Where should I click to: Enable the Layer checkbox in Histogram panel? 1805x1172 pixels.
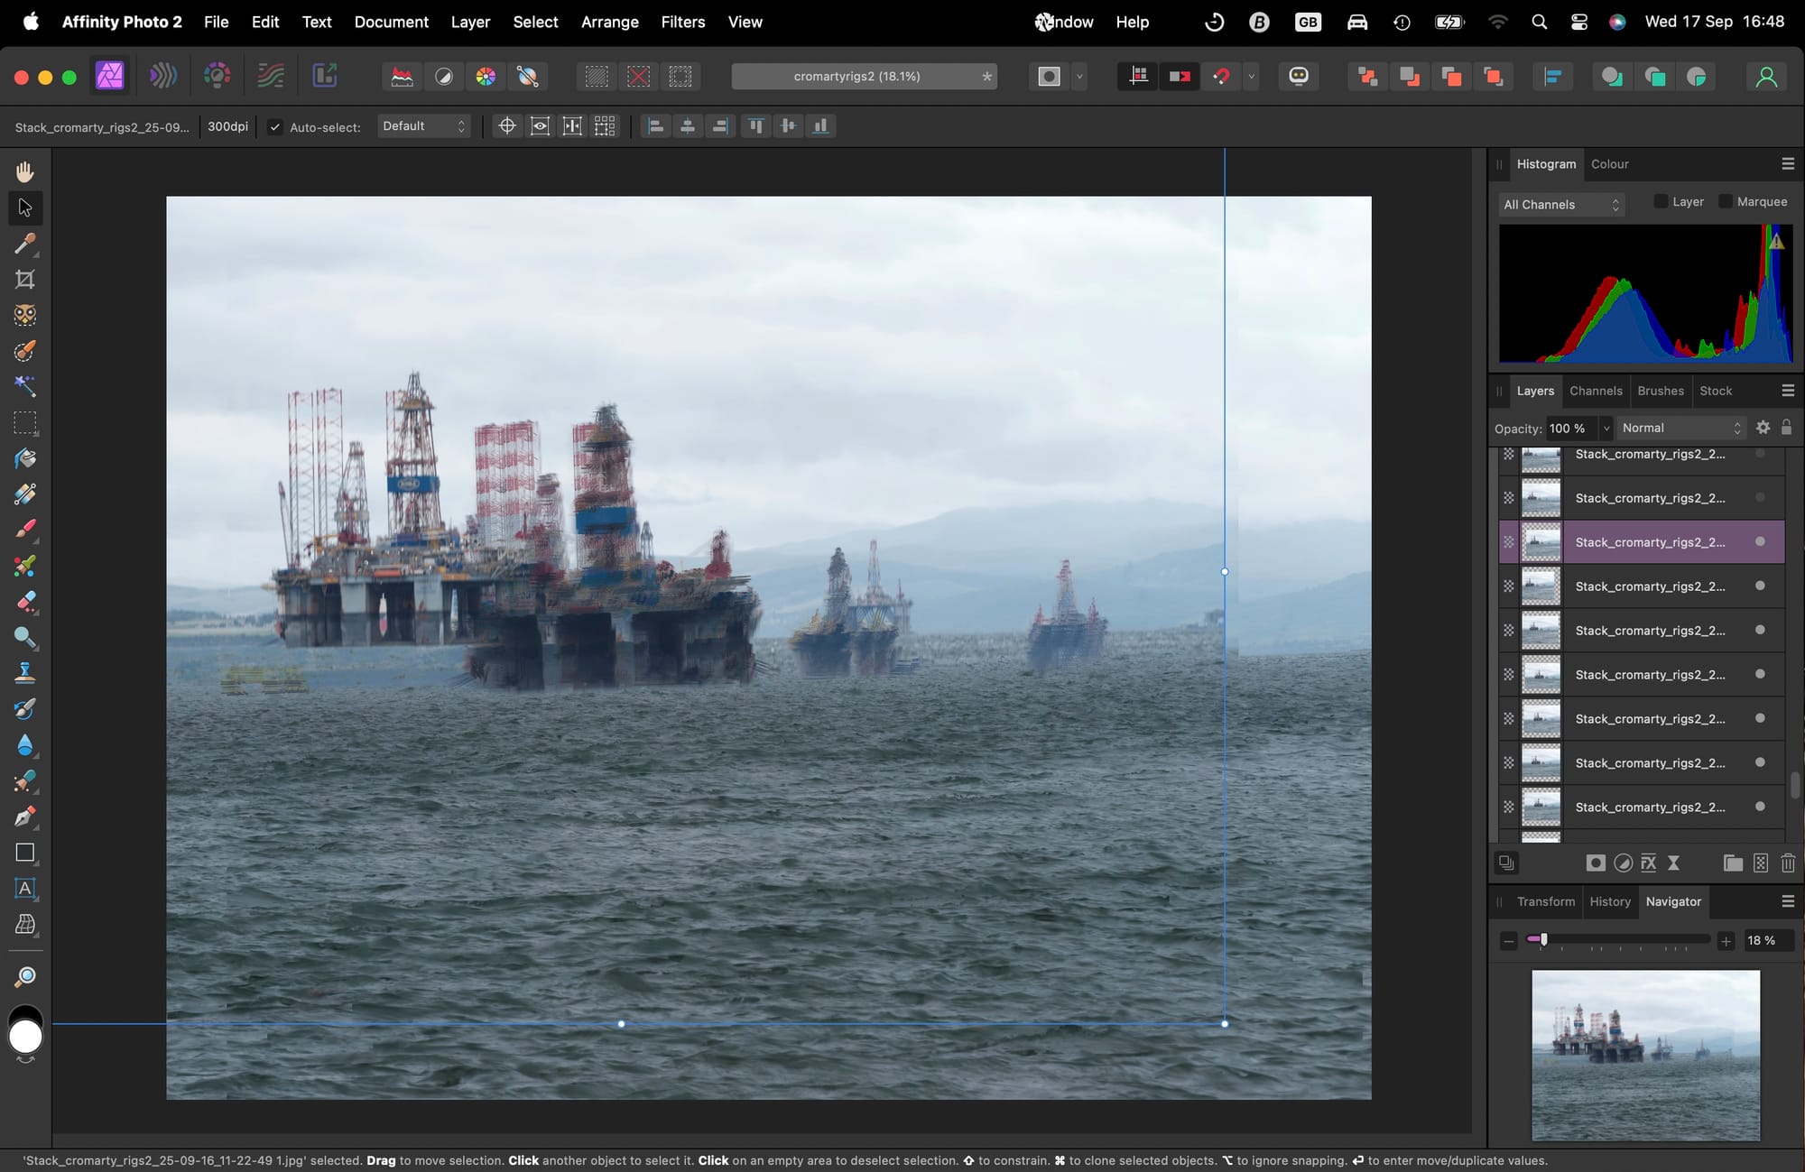[1661, 201]
